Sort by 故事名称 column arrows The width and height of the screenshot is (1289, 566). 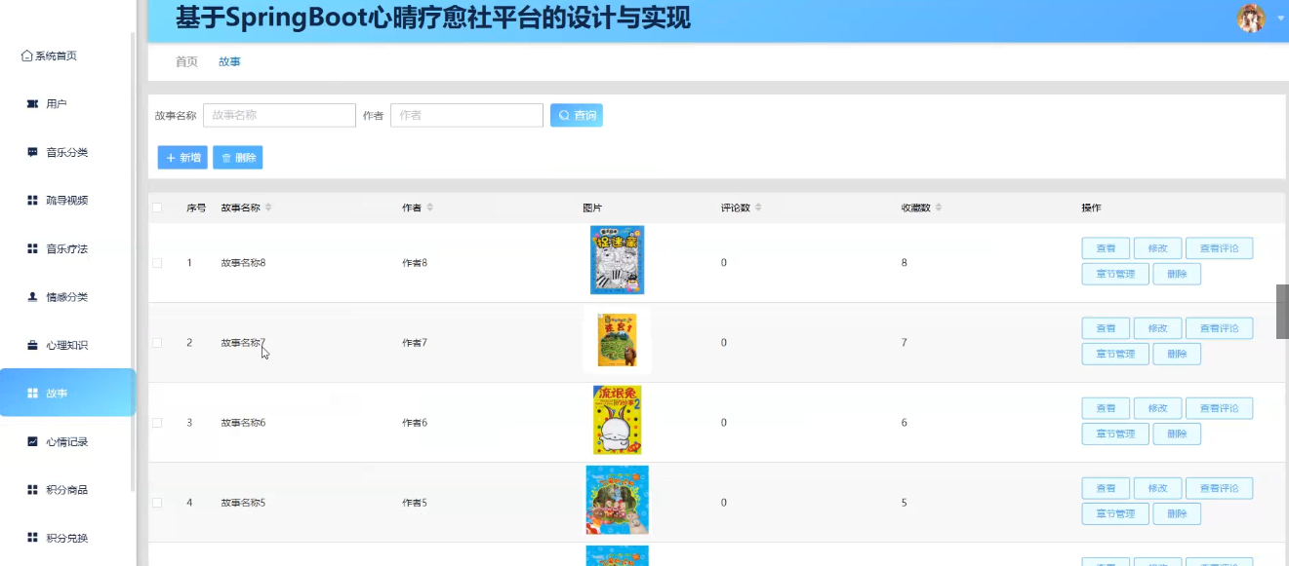[268, 208]
